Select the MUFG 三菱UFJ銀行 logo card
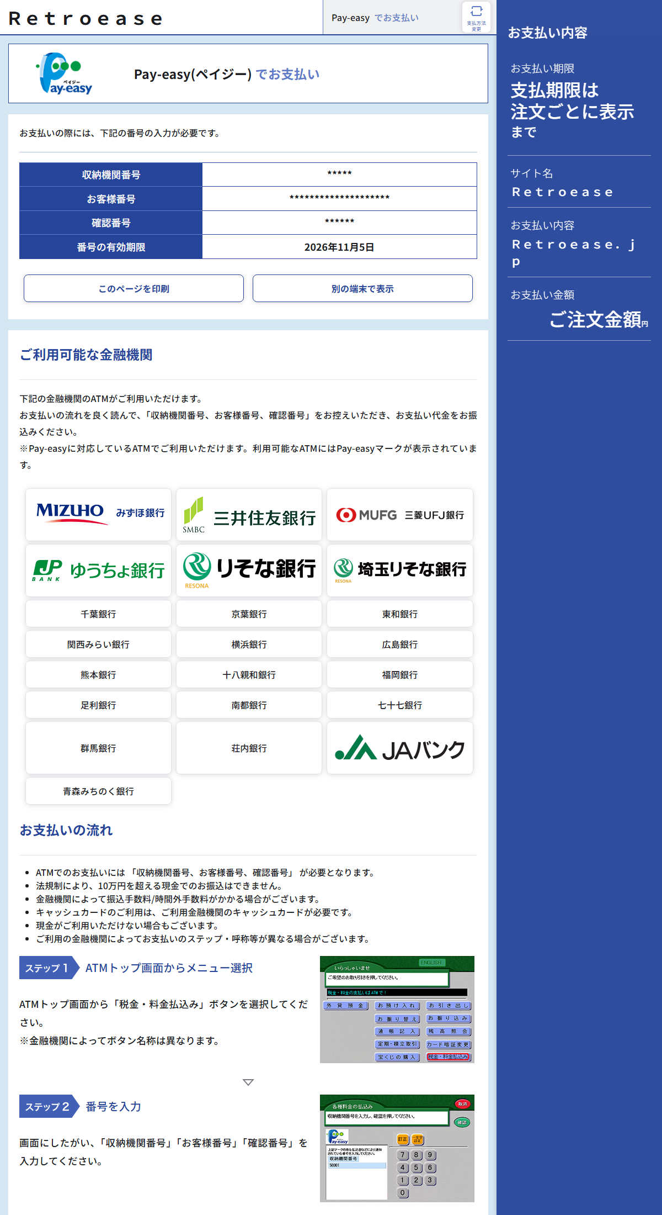The image size is (662, 1215). (400, 514)
